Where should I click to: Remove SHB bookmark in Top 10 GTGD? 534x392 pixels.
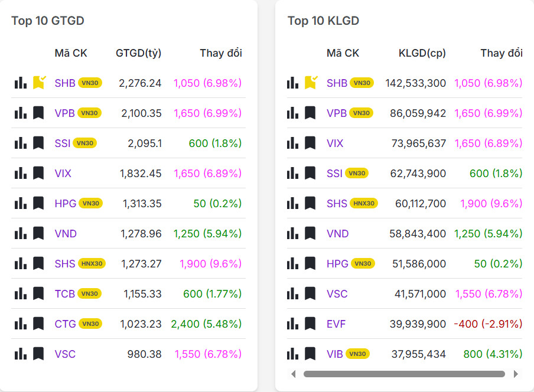(39, 83)
